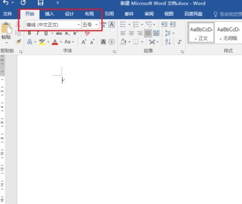Click the grow font size icon
This screenshot has width=242, height=204.
[x=84, y=42]
